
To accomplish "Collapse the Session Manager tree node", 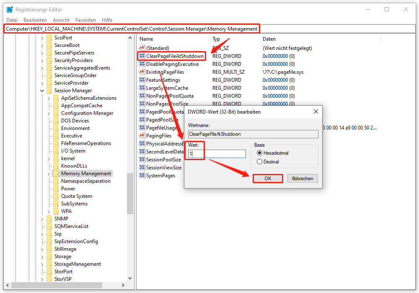I will (x=42, y=90).
